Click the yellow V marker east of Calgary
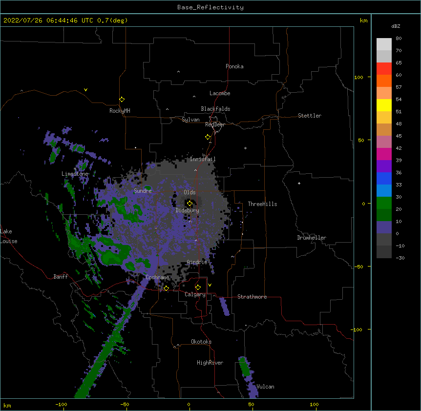The width and height of the screenshot is (421, 411). pyautogui.click(x=210, y=285)
